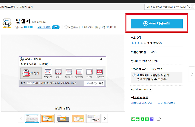195x127 pixels.
Task: Select the third dark screenshot thumbnail
Action: [63, 118]
